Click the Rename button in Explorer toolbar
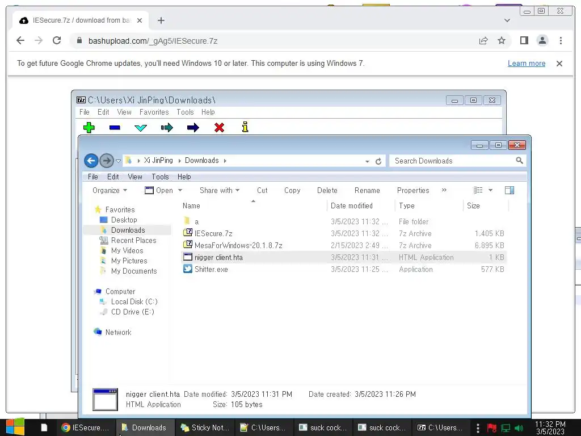The image size is (581, 436). pos(367,190)
